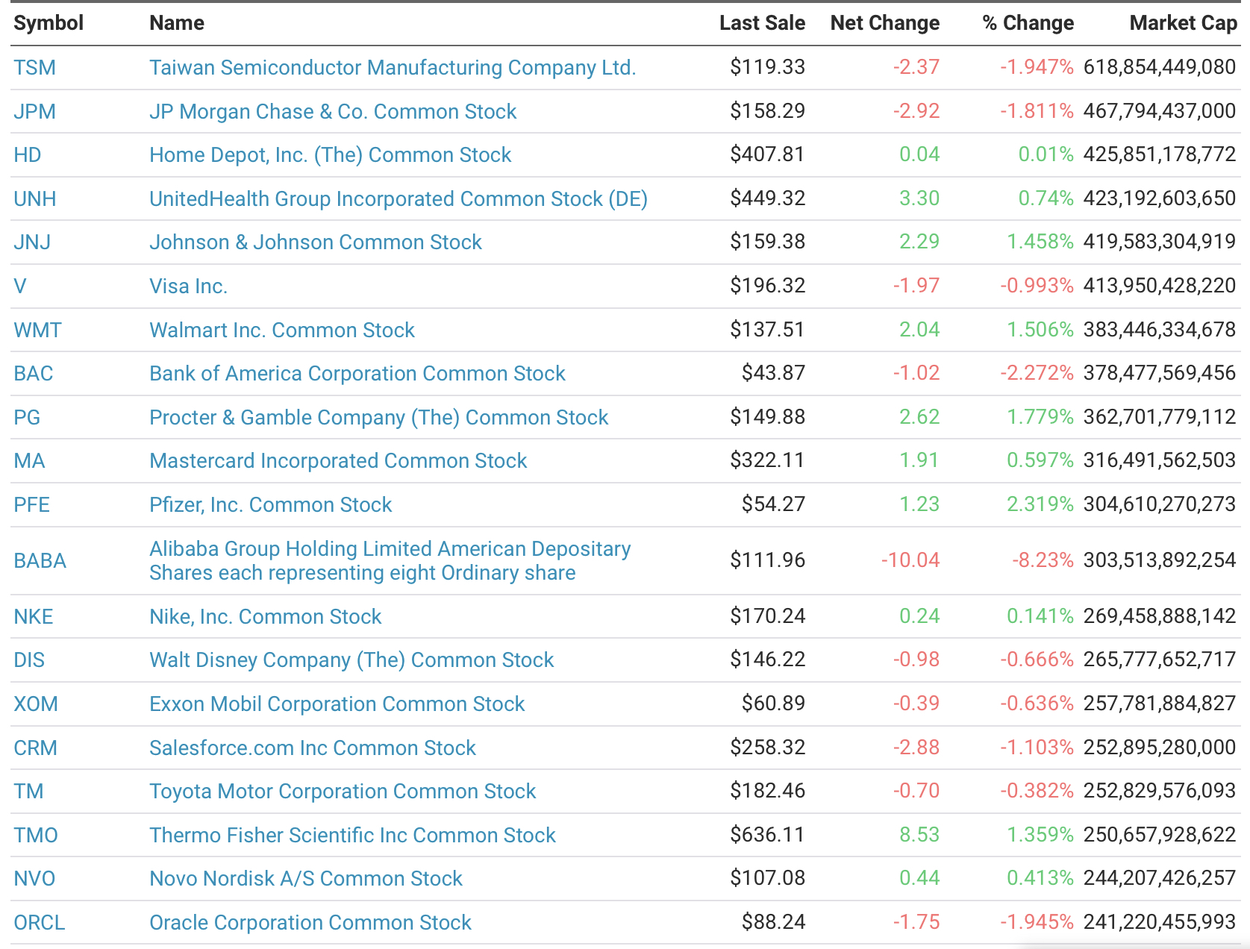Click Home Depot, Inc. (The) Common Stock

point(330,155)
